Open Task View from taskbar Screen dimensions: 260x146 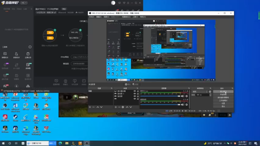(x=16, y=143)
